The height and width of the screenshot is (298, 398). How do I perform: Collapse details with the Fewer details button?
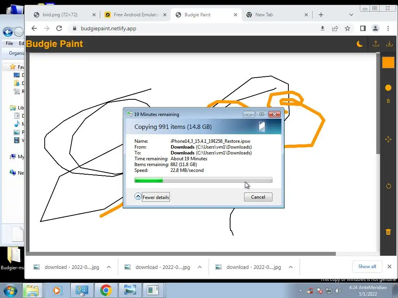(152, 197)
